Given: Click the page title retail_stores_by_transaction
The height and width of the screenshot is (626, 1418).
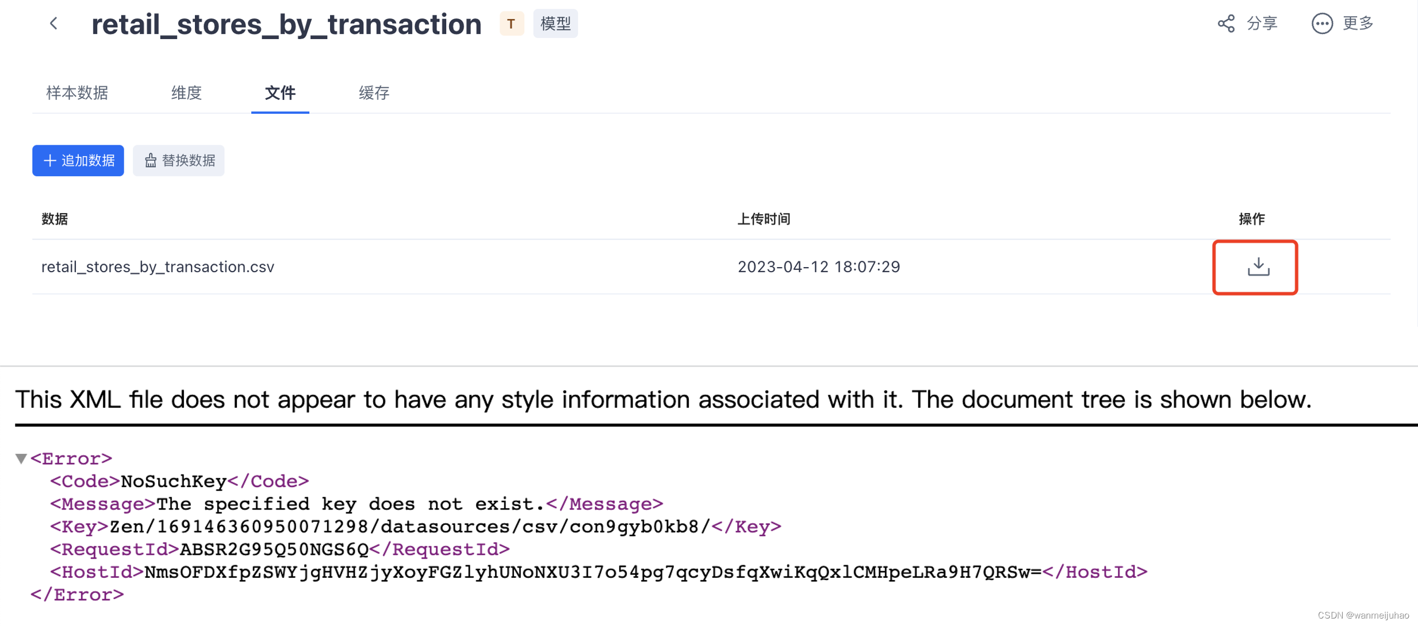Looking at the screenshot, I should (x=286, y=24).
